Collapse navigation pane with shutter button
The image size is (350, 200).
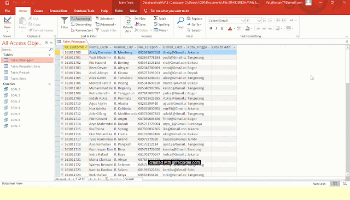[51, 43]
